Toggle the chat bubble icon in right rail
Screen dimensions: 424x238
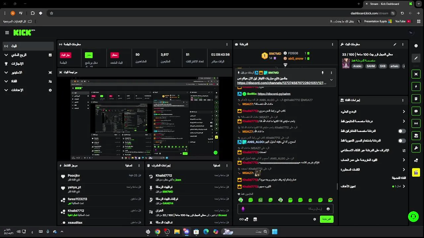pyautogui.click(x=416, y=111)
